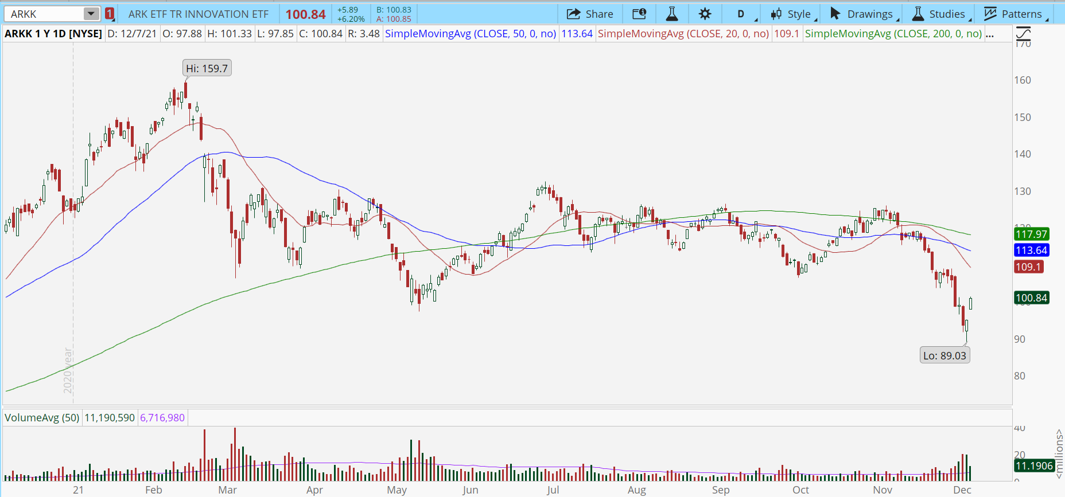Click the L: 97.85 low value
The height and width of the screenshot is (497, 1065).
click(x=275, y=34)
